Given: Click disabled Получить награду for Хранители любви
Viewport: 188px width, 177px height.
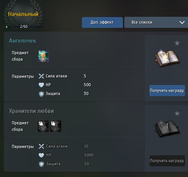Looking at the screenshot, I should click(x=167, y=161).
